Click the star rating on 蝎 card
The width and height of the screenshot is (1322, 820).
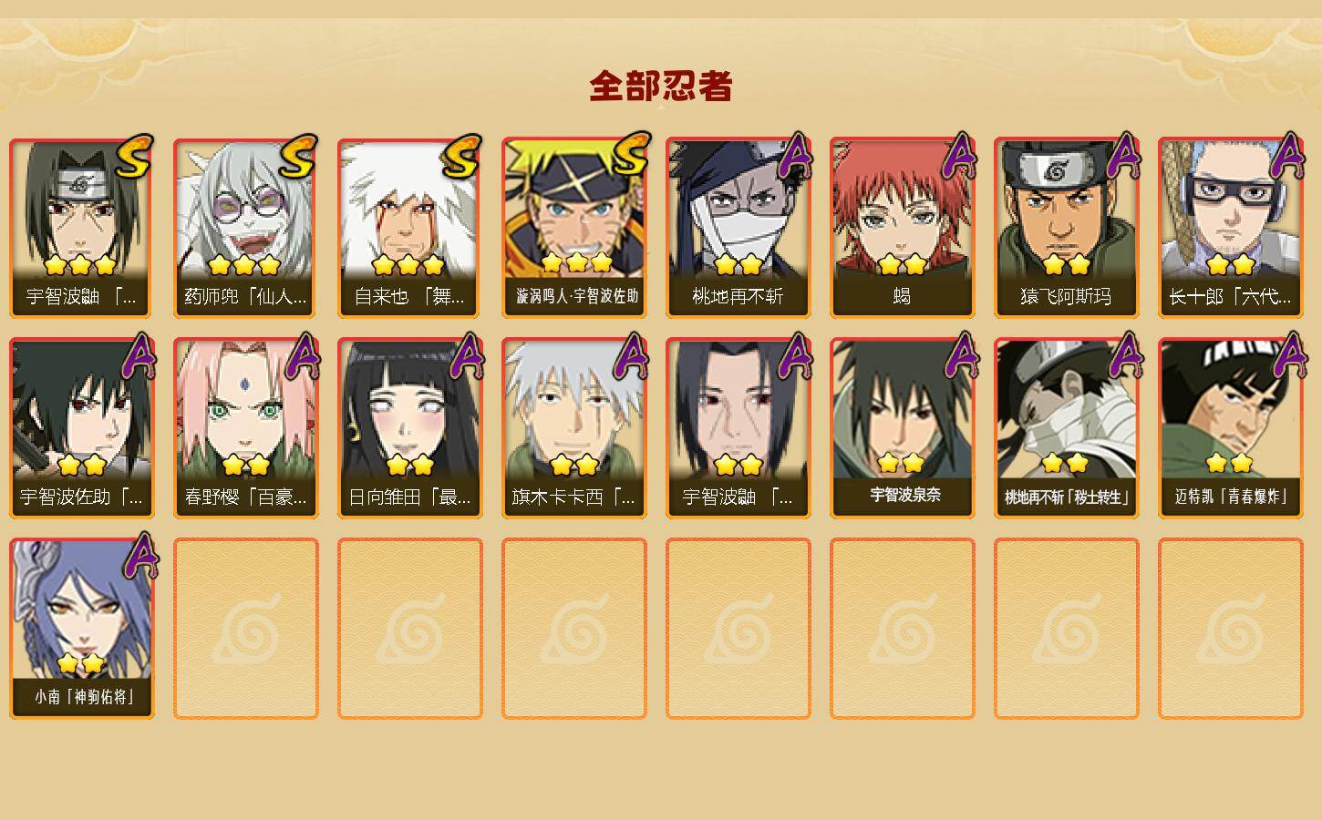[x=902, y=265]
